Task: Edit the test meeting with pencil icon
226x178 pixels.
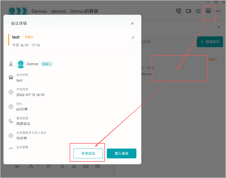Action: (133, 38)
